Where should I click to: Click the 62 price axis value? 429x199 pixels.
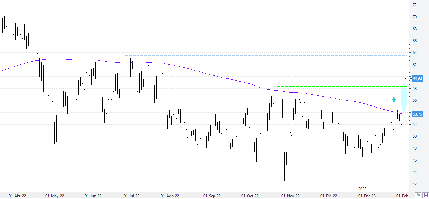click(414, 65)
